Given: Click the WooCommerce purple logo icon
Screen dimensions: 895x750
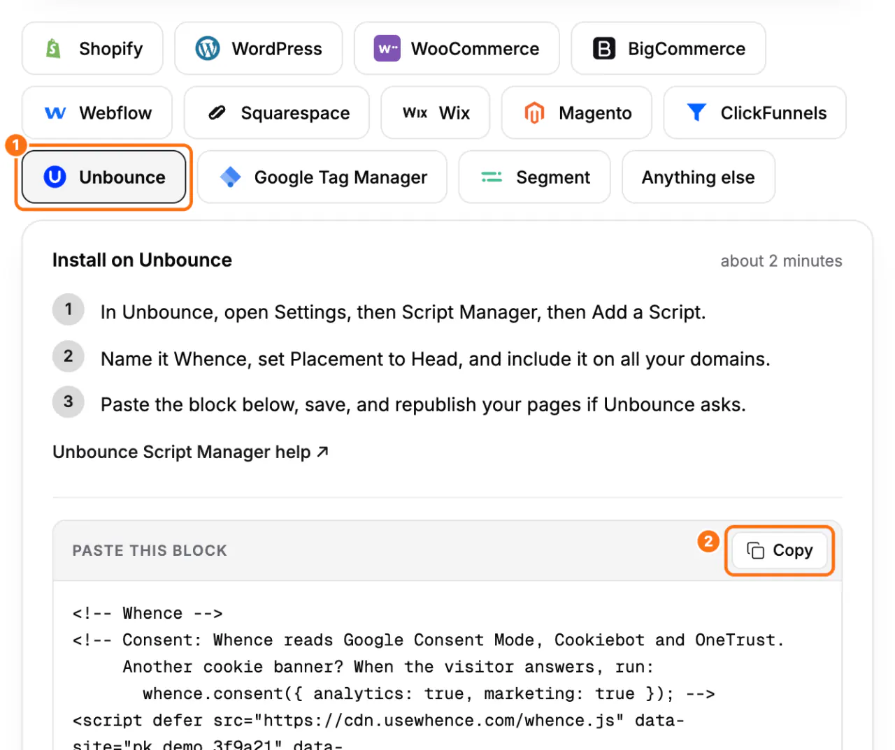Looking at the screenshot, I should (387, 49).
